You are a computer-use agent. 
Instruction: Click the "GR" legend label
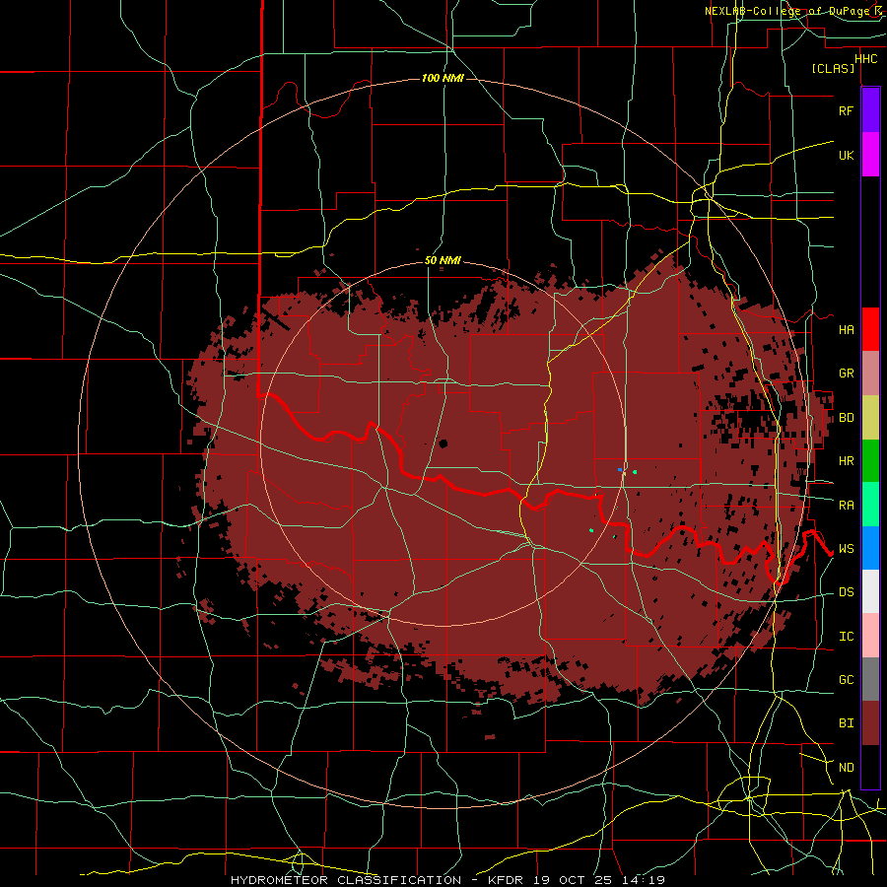[846, 374]
